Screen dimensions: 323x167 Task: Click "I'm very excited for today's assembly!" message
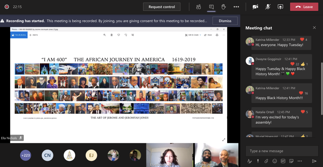tap(277, 120)
